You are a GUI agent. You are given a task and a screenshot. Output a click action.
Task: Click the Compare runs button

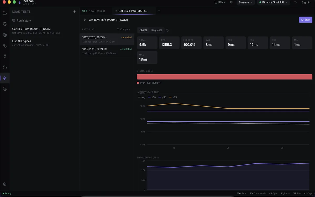[x=123, y=29]
